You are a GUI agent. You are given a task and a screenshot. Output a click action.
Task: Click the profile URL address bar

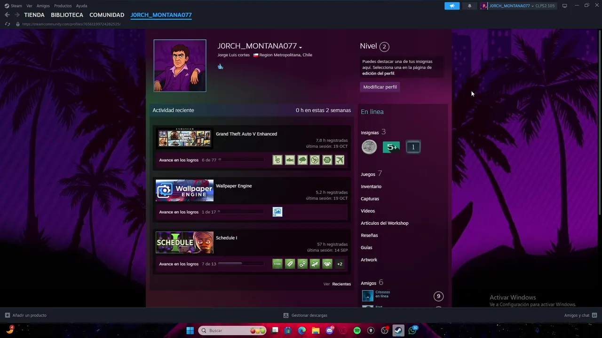point(71,24)
